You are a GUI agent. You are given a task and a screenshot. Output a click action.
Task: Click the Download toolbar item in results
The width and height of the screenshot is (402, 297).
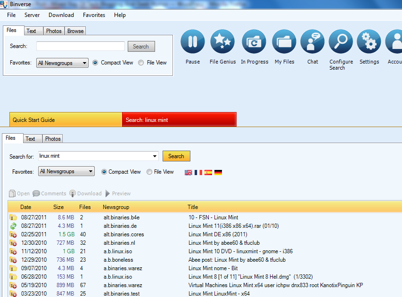[86, 193]
